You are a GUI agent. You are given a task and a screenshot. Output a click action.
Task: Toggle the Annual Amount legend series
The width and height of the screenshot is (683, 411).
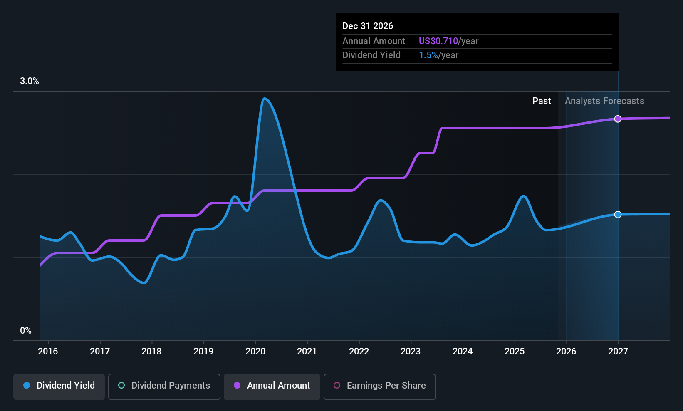(x=272, y=386)
